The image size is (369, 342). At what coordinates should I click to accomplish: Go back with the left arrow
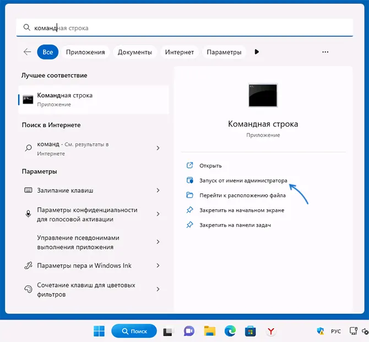[x=28, y=52]
